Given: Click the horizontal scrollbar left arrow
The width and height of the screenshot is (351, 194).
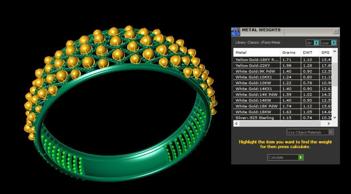Looking at the screenshot, I should pyautogui.click(x=236, y=124).
